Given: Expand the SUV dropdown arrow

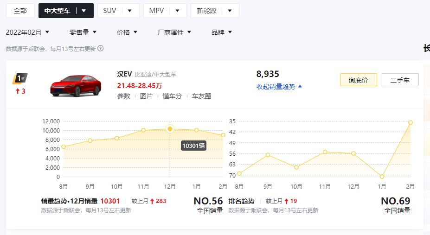Looking at the screenshot, I should tap(130, 11).
